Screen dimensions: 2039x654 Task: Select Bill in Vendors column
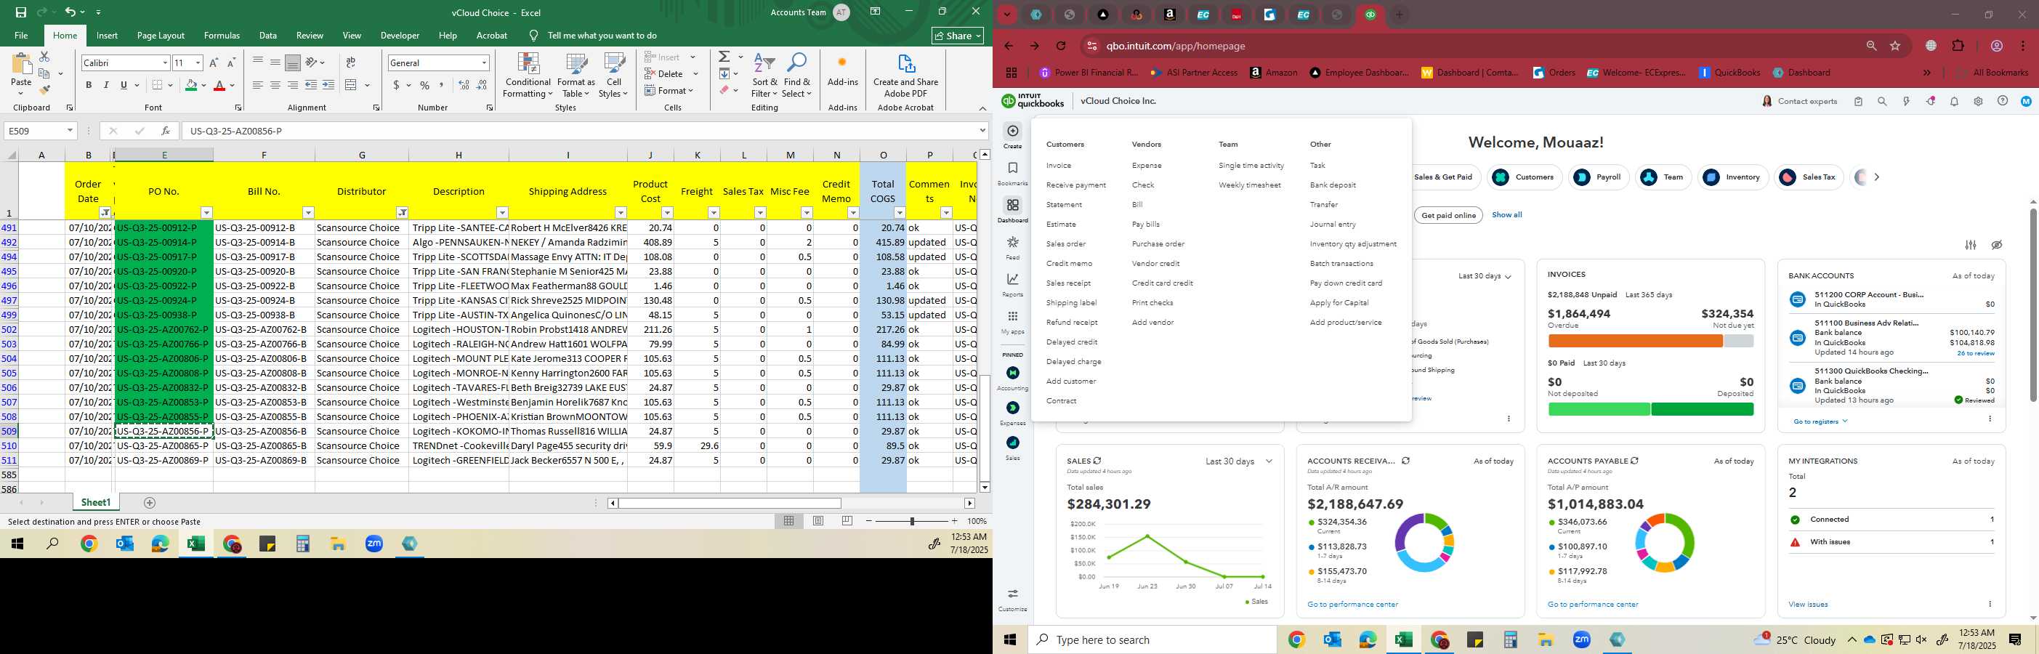point(1136,205)
